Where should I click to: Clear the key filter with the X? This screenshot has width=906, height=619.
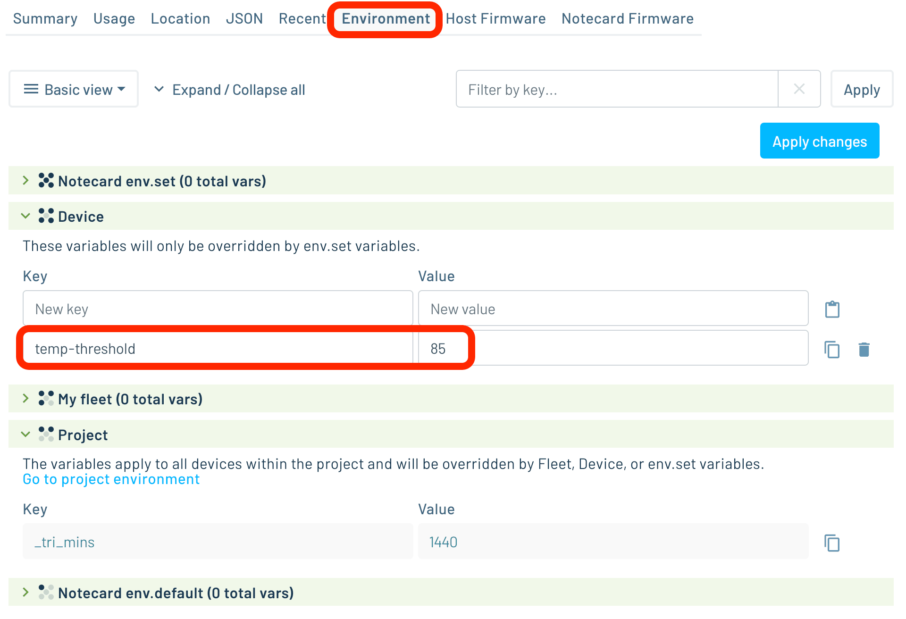pos(799,89)
